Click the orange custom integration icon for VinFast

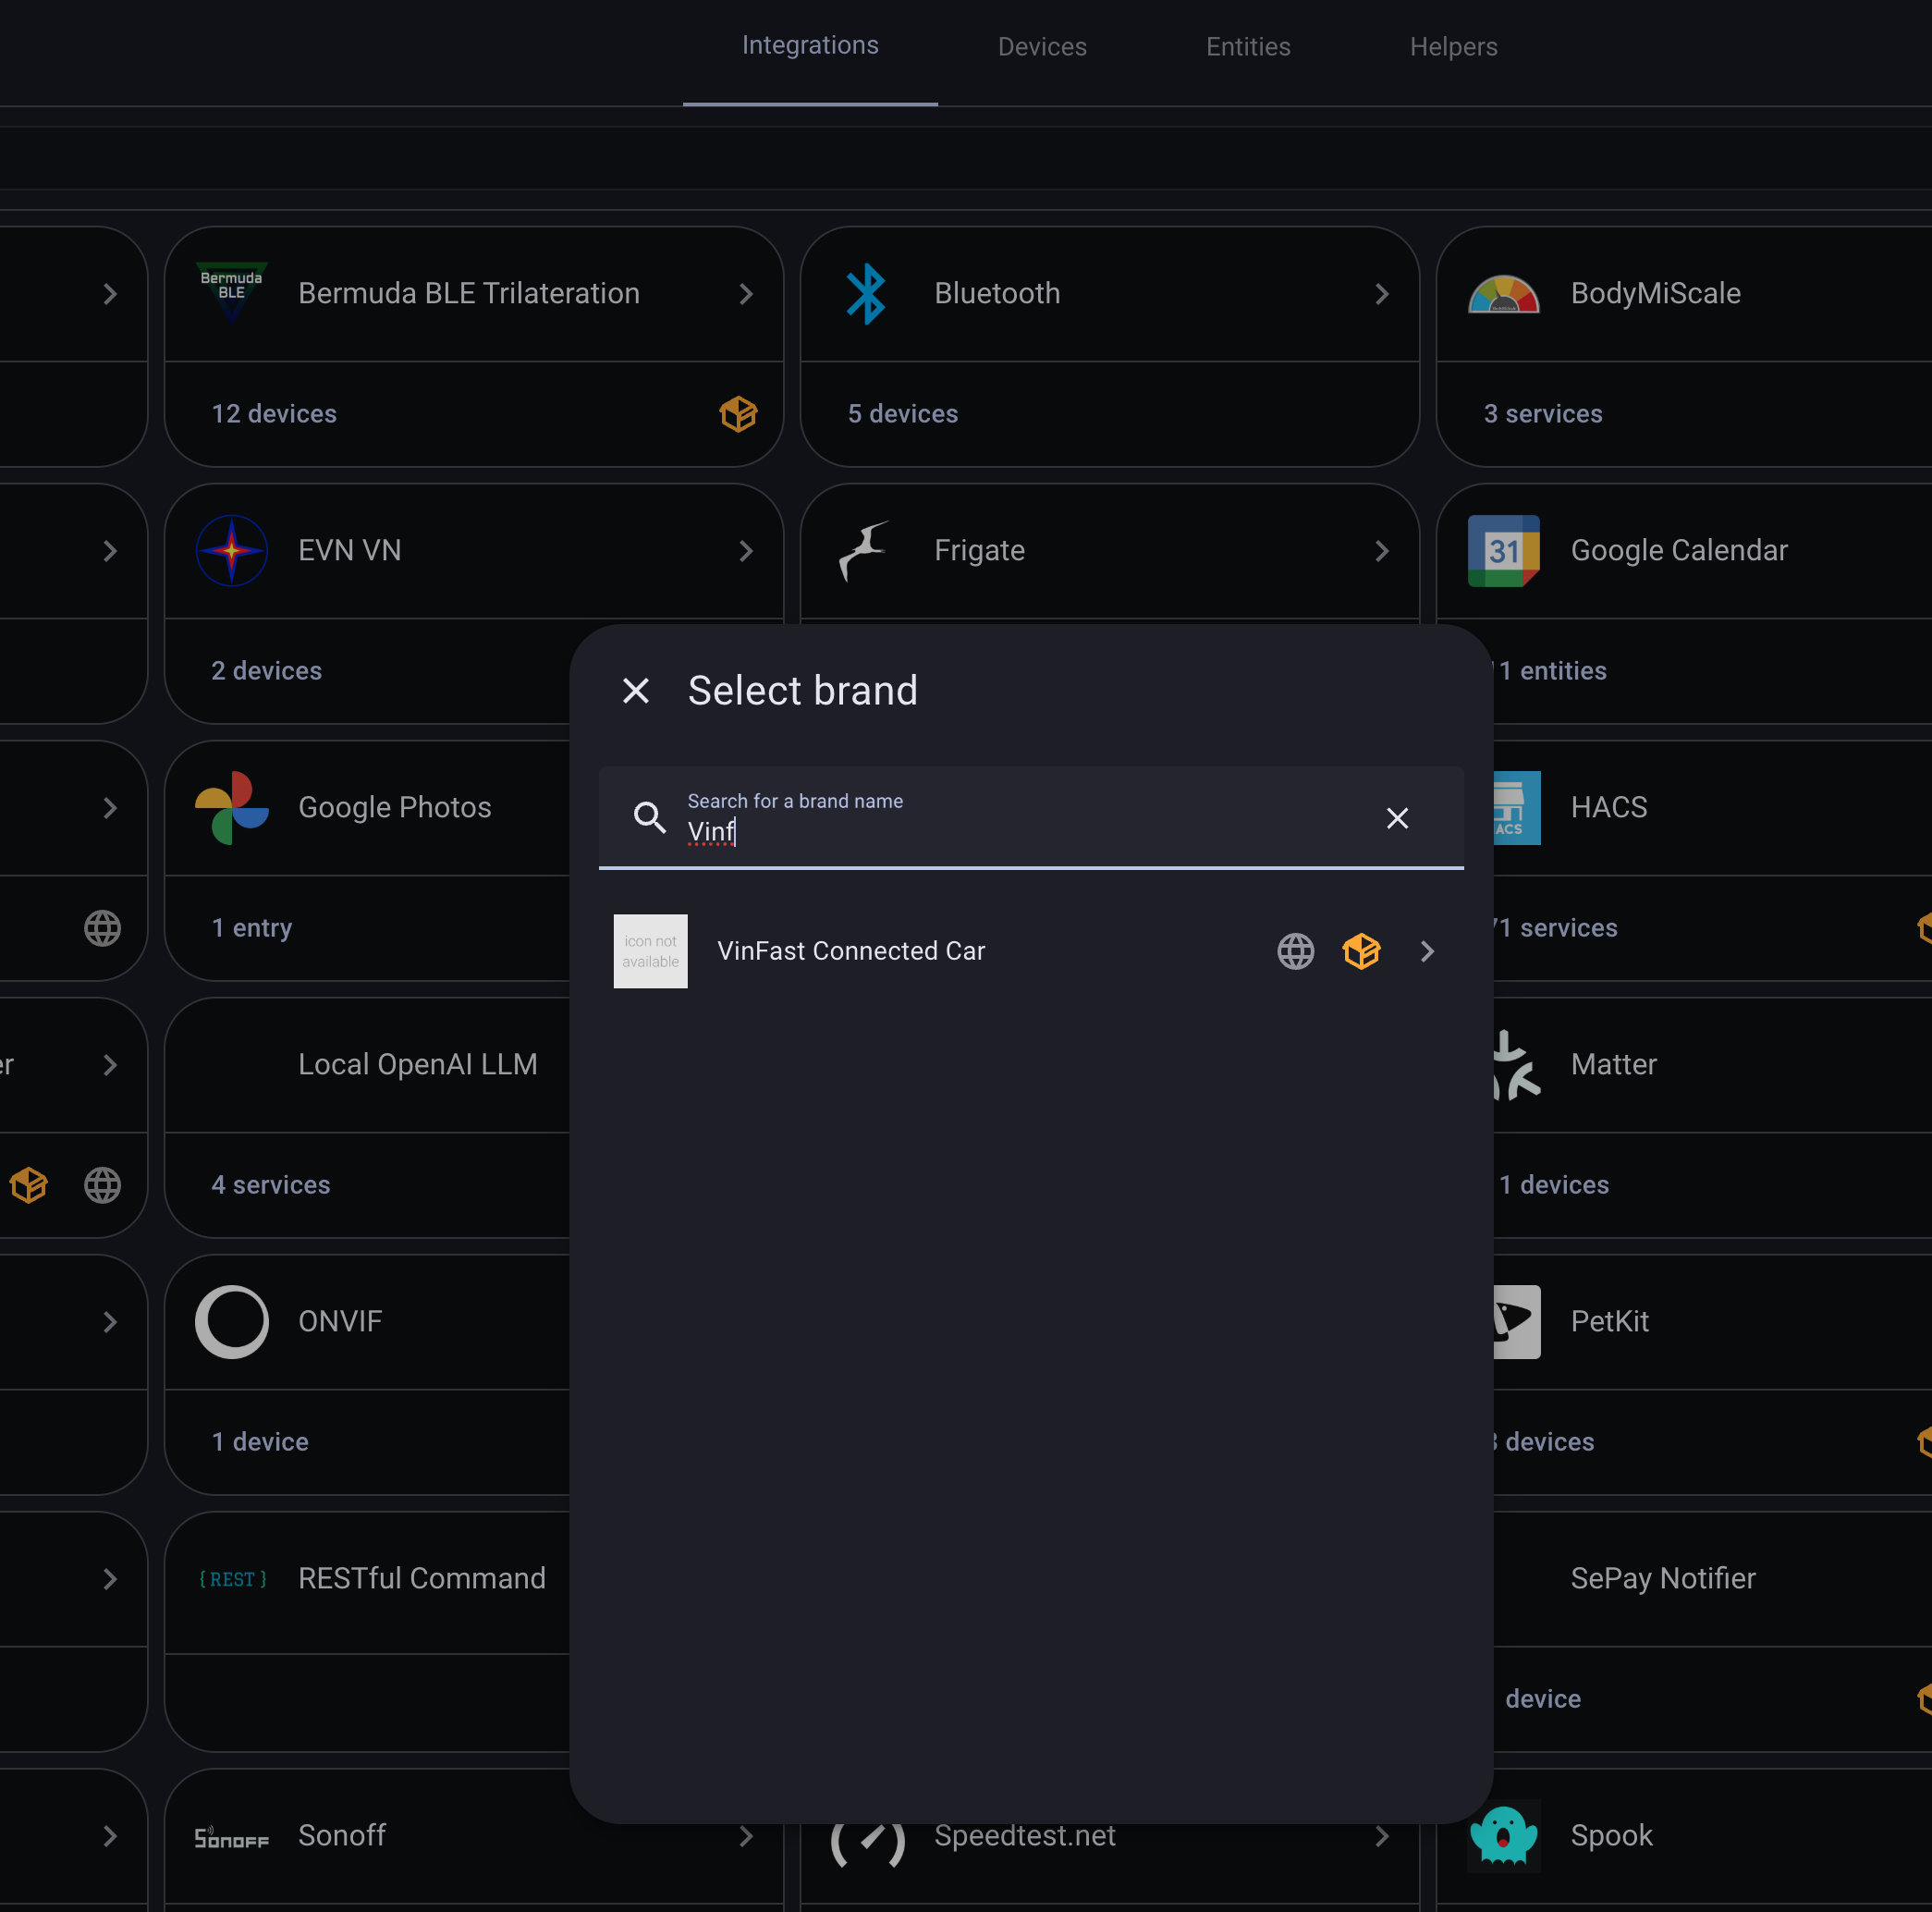(1361, 951)
